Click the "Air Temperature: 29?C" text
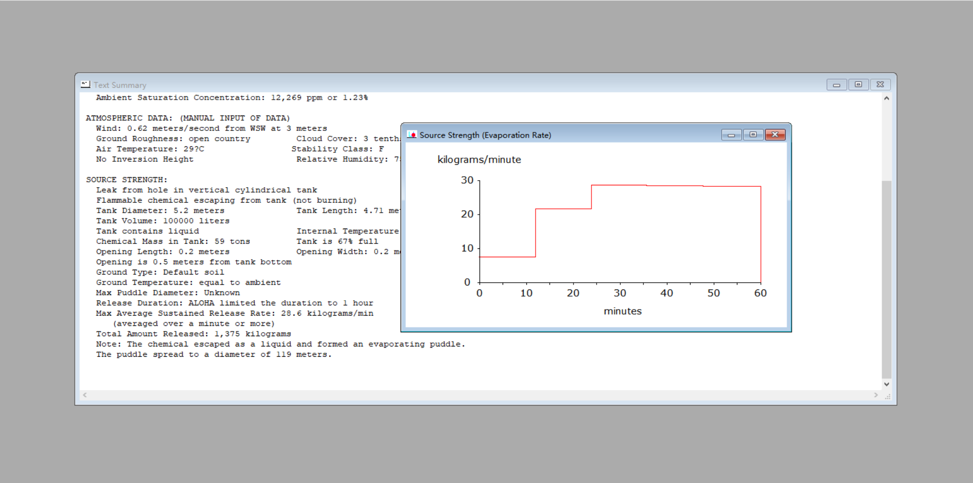This screenshot has width=973, height=483. click(150, 149)
